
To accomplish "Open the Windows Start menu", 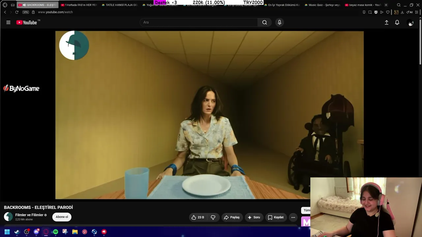I will [x=7, y=232].
